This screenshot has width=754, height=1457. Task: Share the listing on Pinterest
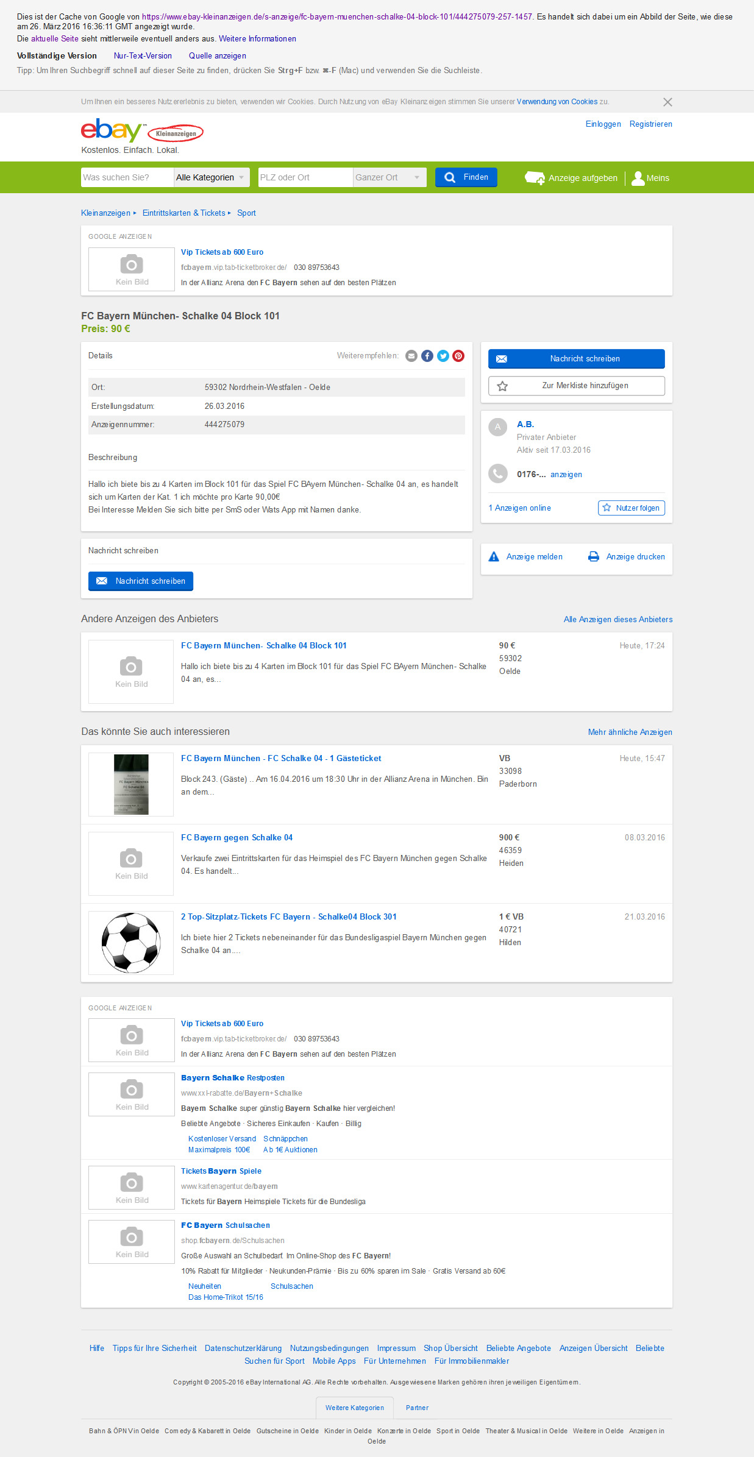pyautogui.click(x=458, y=356)
